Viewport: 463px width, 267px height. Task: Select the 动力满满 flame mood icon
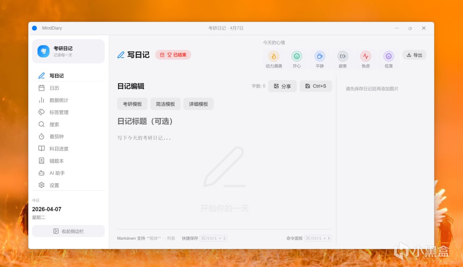click(274, 60)
